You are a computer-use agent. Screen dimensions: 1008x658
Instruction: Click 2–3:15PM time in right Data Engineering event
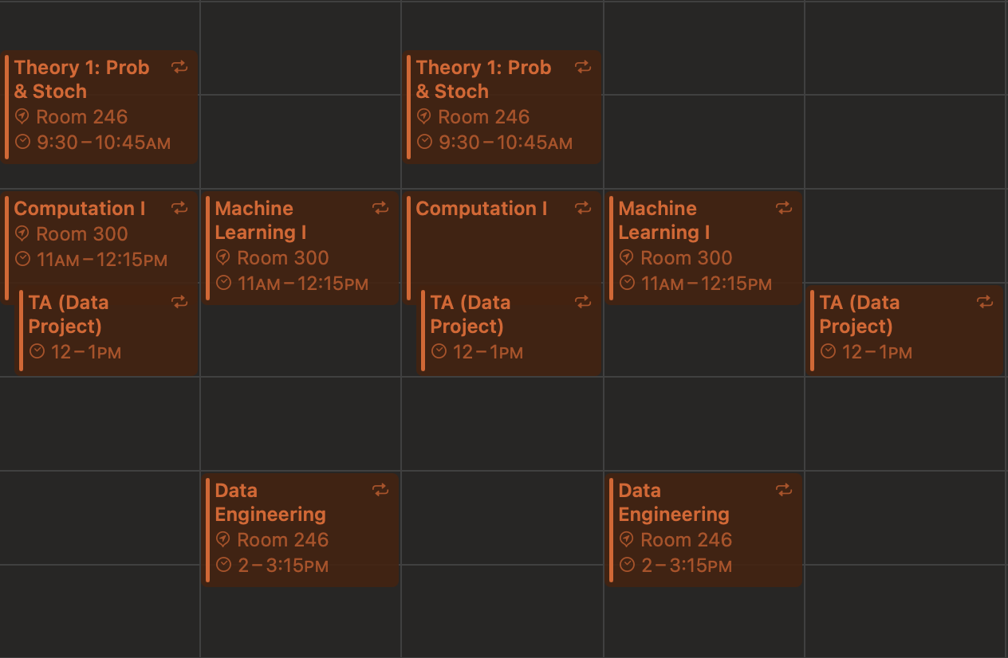(686, 566)
